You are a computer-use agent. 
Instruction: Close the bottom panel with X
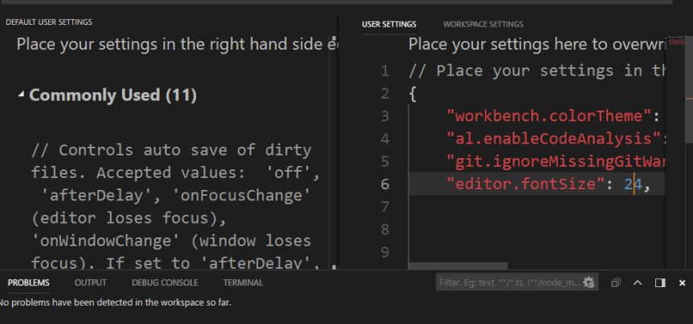tap(682, 282)
